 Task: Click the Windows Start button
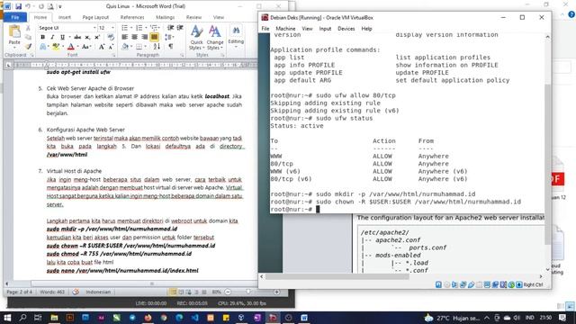pyautogui.click(x=7, y=318)
